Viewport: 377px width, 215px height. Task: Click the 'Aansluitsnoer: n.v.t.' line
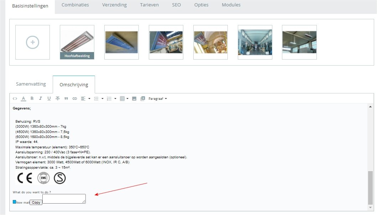point(101,157)
